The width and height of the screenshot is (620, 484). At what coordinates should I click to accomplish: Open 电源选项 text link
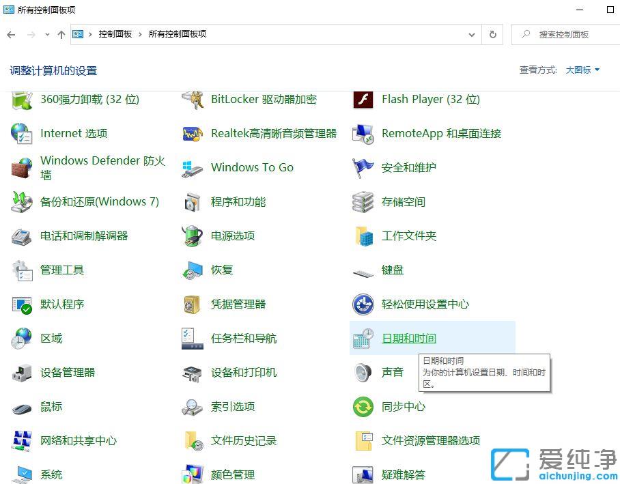point(233,236)
